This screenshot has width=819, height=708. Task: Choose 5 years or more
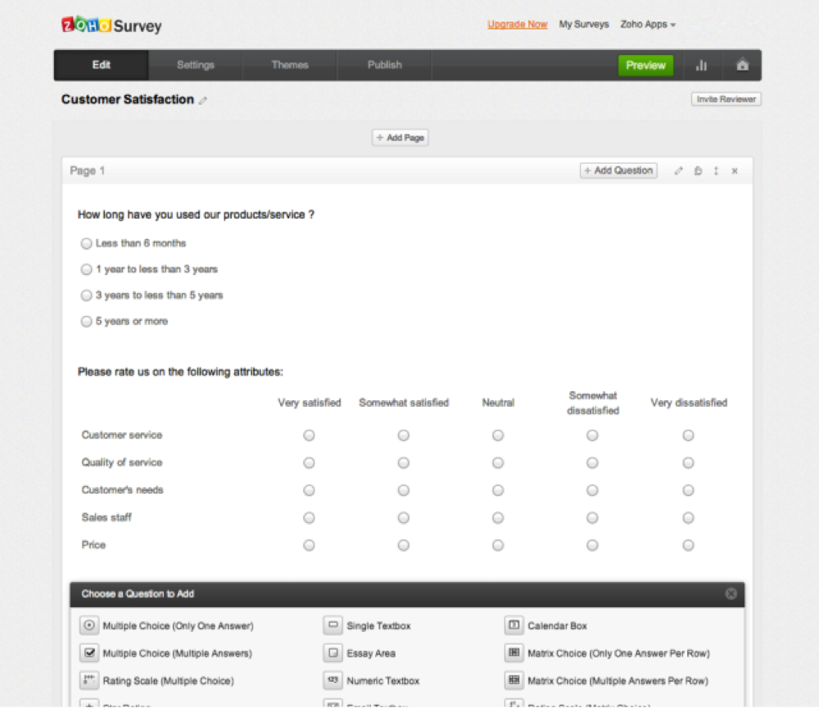[86, 321]
